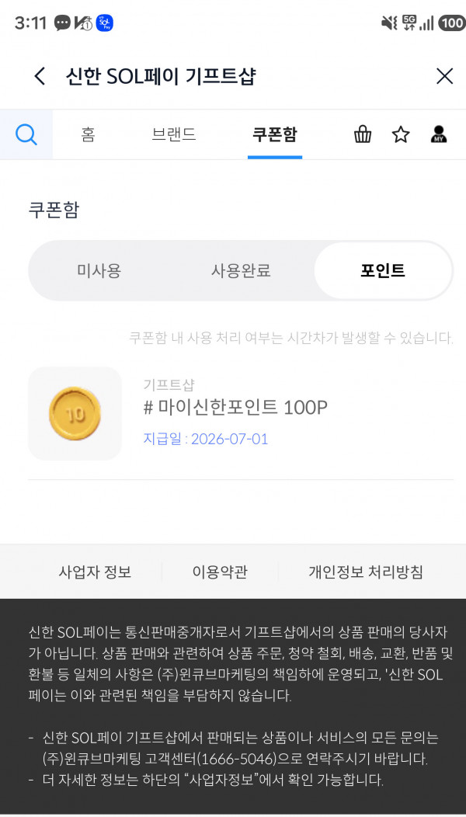The width and height of the screenshot is (466, 817).
Task: Tap the message notification icon in status bar
Action: pos(63,23)
